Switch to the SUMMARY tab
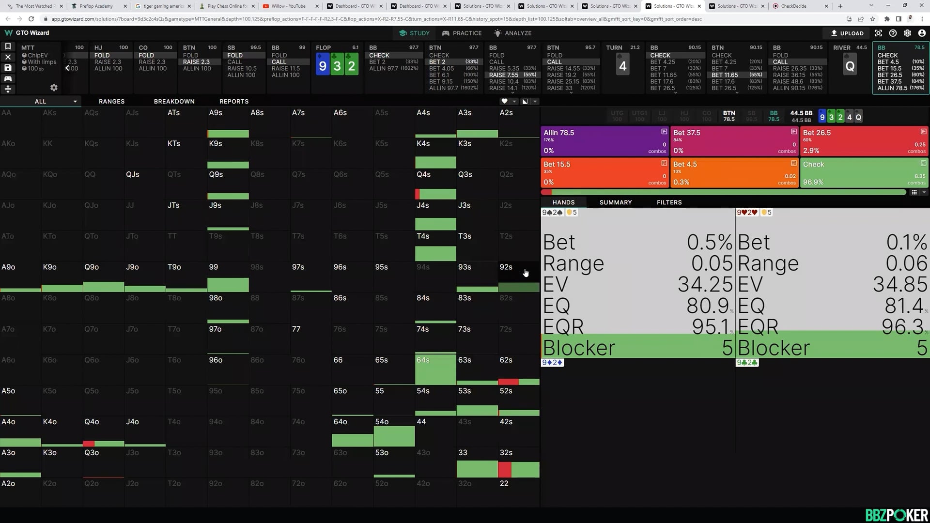This screenshot has width=930, height=523. (615, 202)
